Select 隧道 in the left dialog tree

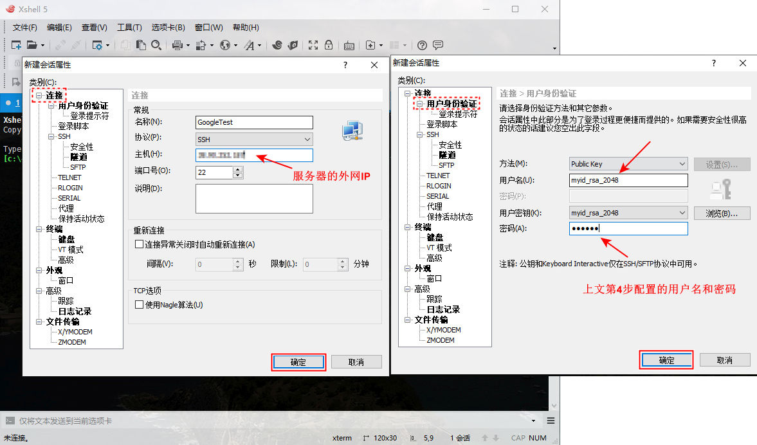(x=78, y=157)
